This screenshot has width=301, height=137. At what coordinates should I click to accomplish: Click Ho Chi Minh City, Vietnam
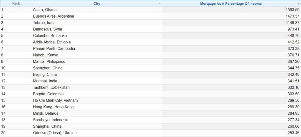click(55, 100)
